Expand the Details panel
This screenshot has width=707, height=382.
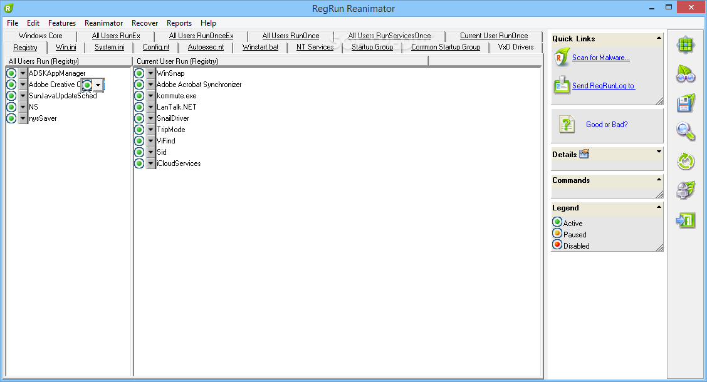pos(659,152)
